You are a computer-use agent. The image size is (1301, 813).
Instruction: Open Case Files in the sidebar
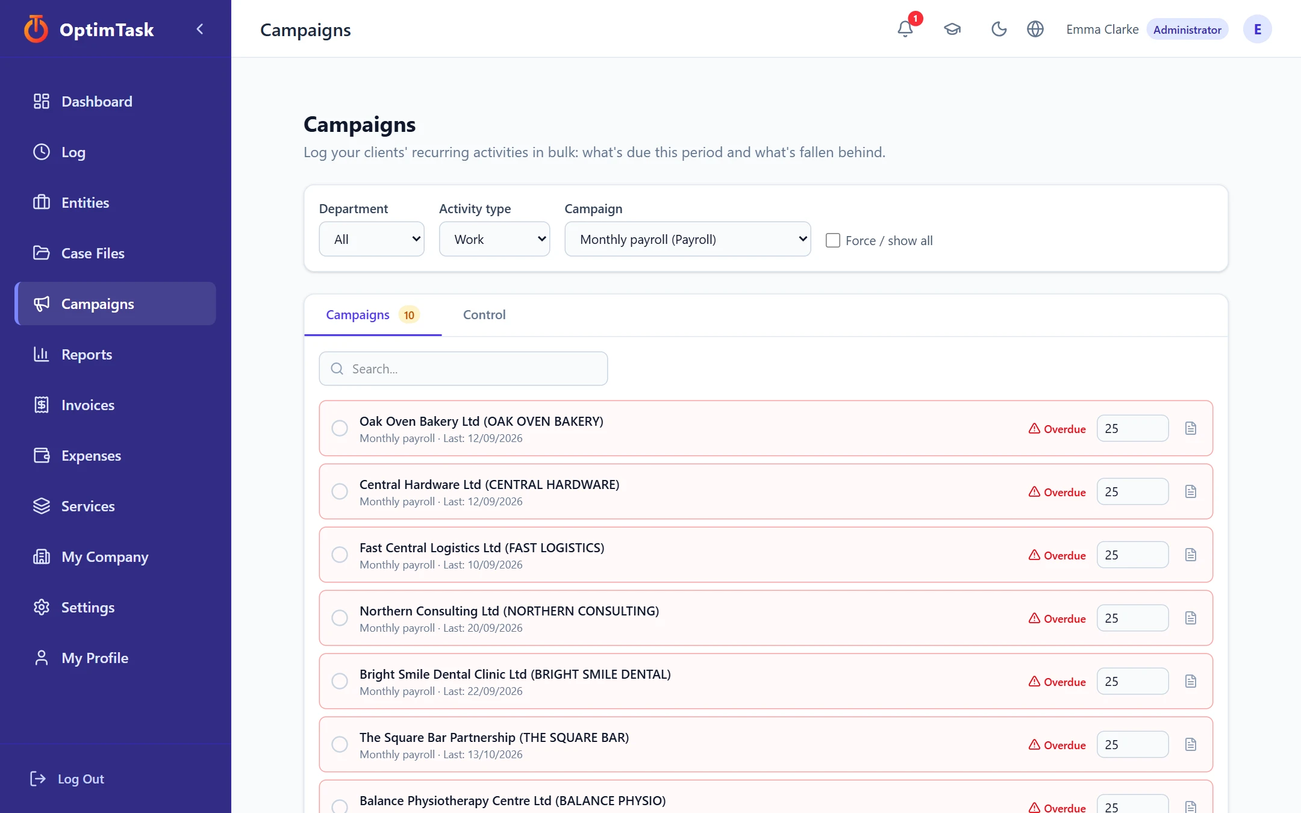click(x=115, y=253)
